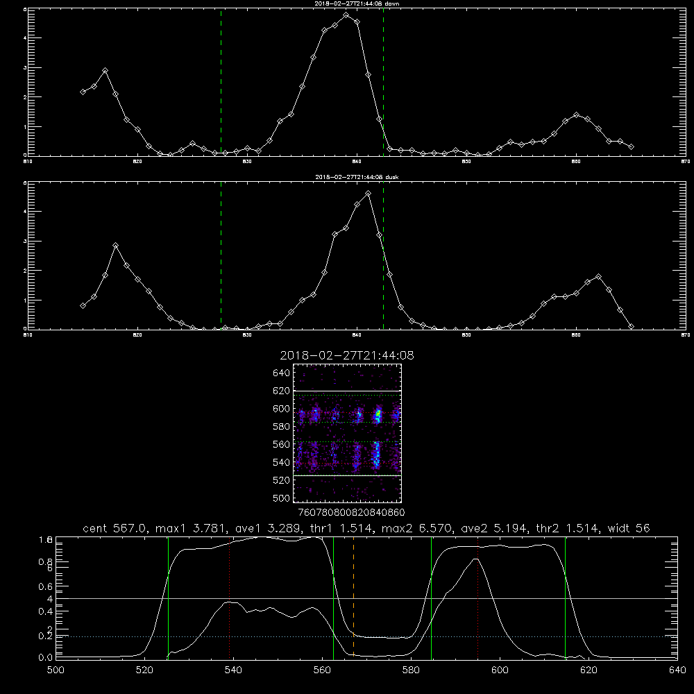Select the 'max1 3.781' value in stats line

tap(189, 528)
